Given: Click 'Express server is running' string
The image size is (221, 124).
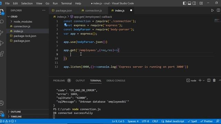Looking at the screenshot, I should pyautogui.click(x=151, y=67).
